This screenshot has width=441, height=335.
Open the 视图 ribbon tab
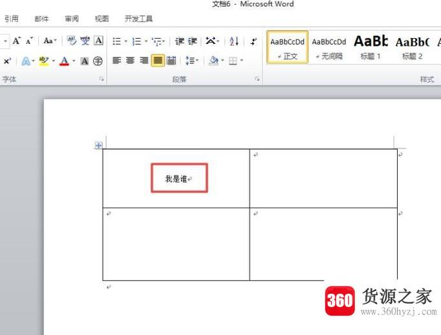[102, 19]
